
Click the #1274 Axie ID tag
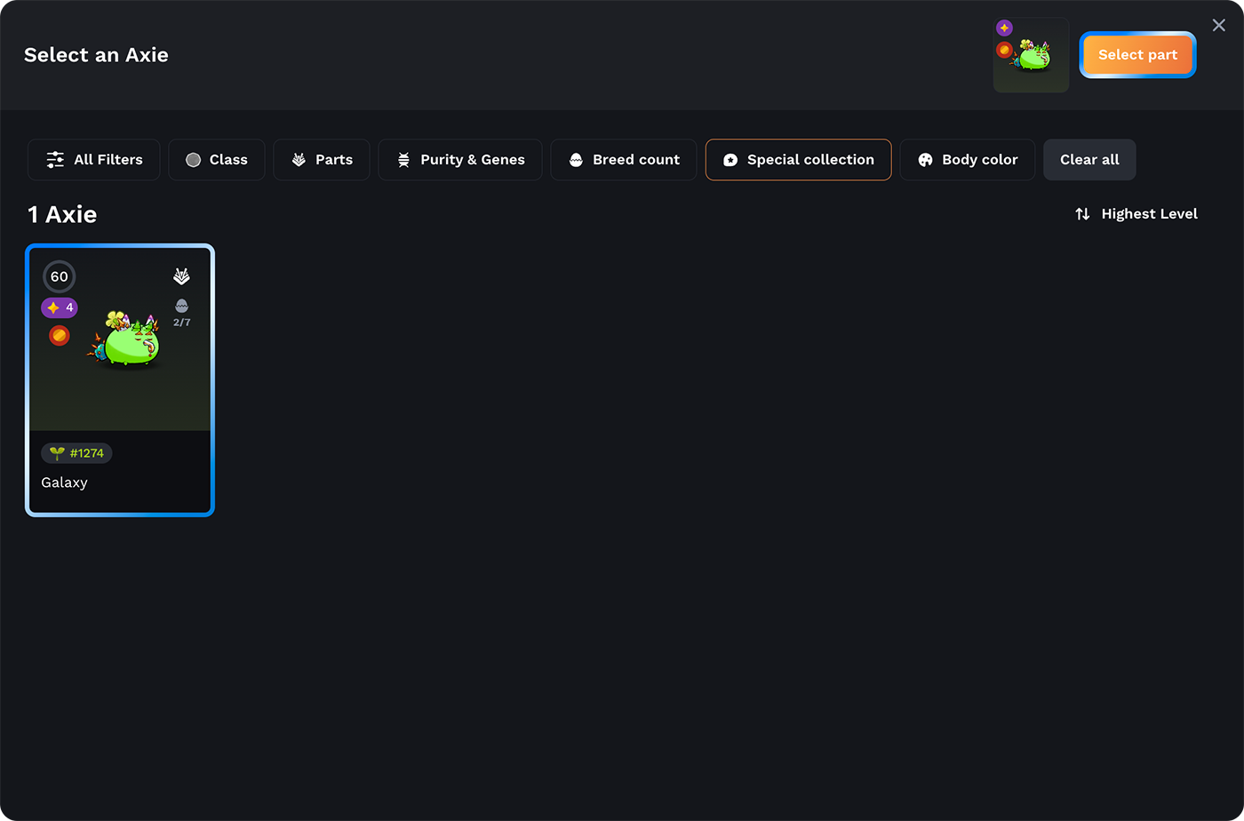(x=76, y=453)
